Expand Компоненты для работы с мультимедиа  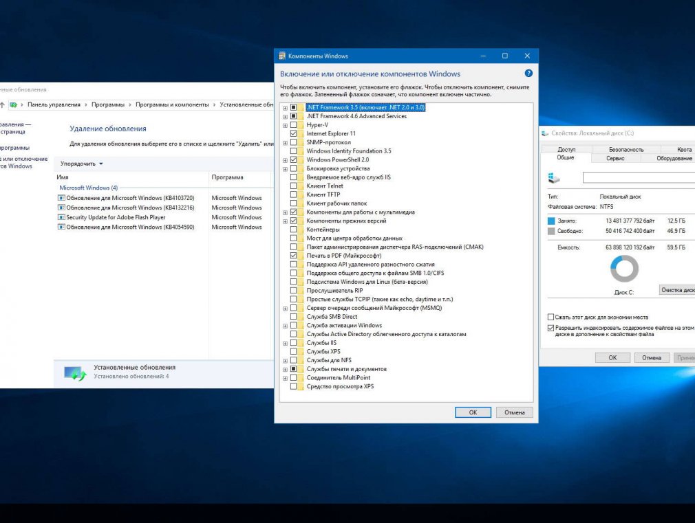tap(285, 212)
